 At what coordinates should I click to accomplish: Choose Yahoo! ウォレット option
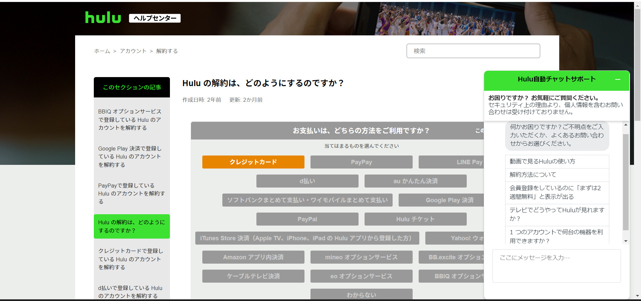[454, 238]
